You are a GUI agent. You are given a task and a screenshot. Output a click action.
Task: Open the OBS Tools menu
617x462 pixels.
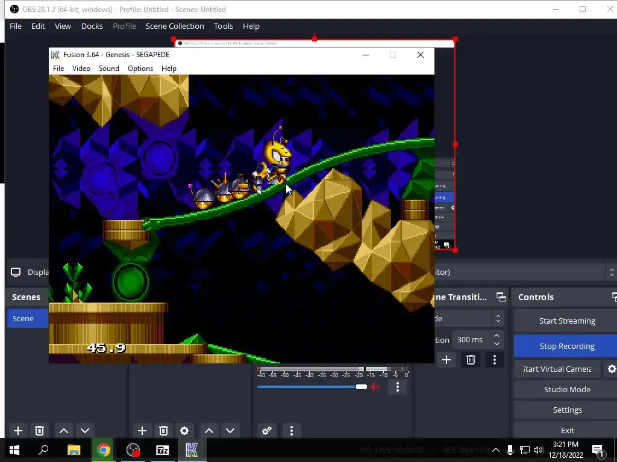pos(224,26)
